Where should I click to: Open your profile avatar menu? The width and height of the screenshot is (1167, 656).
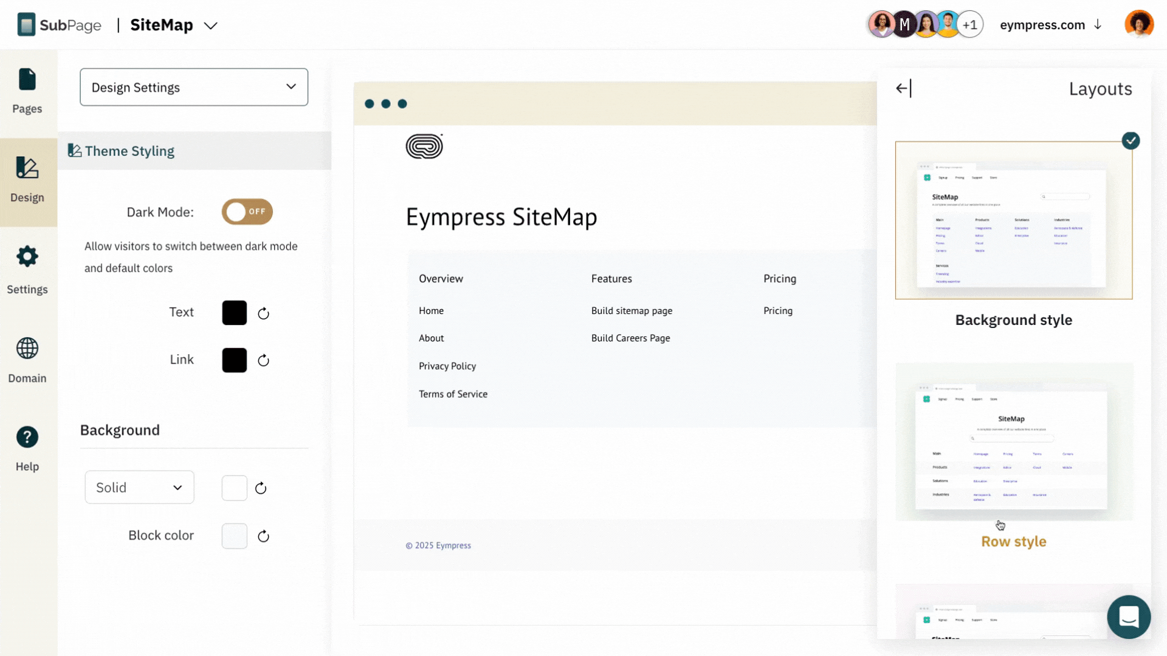coord(1138,25)
